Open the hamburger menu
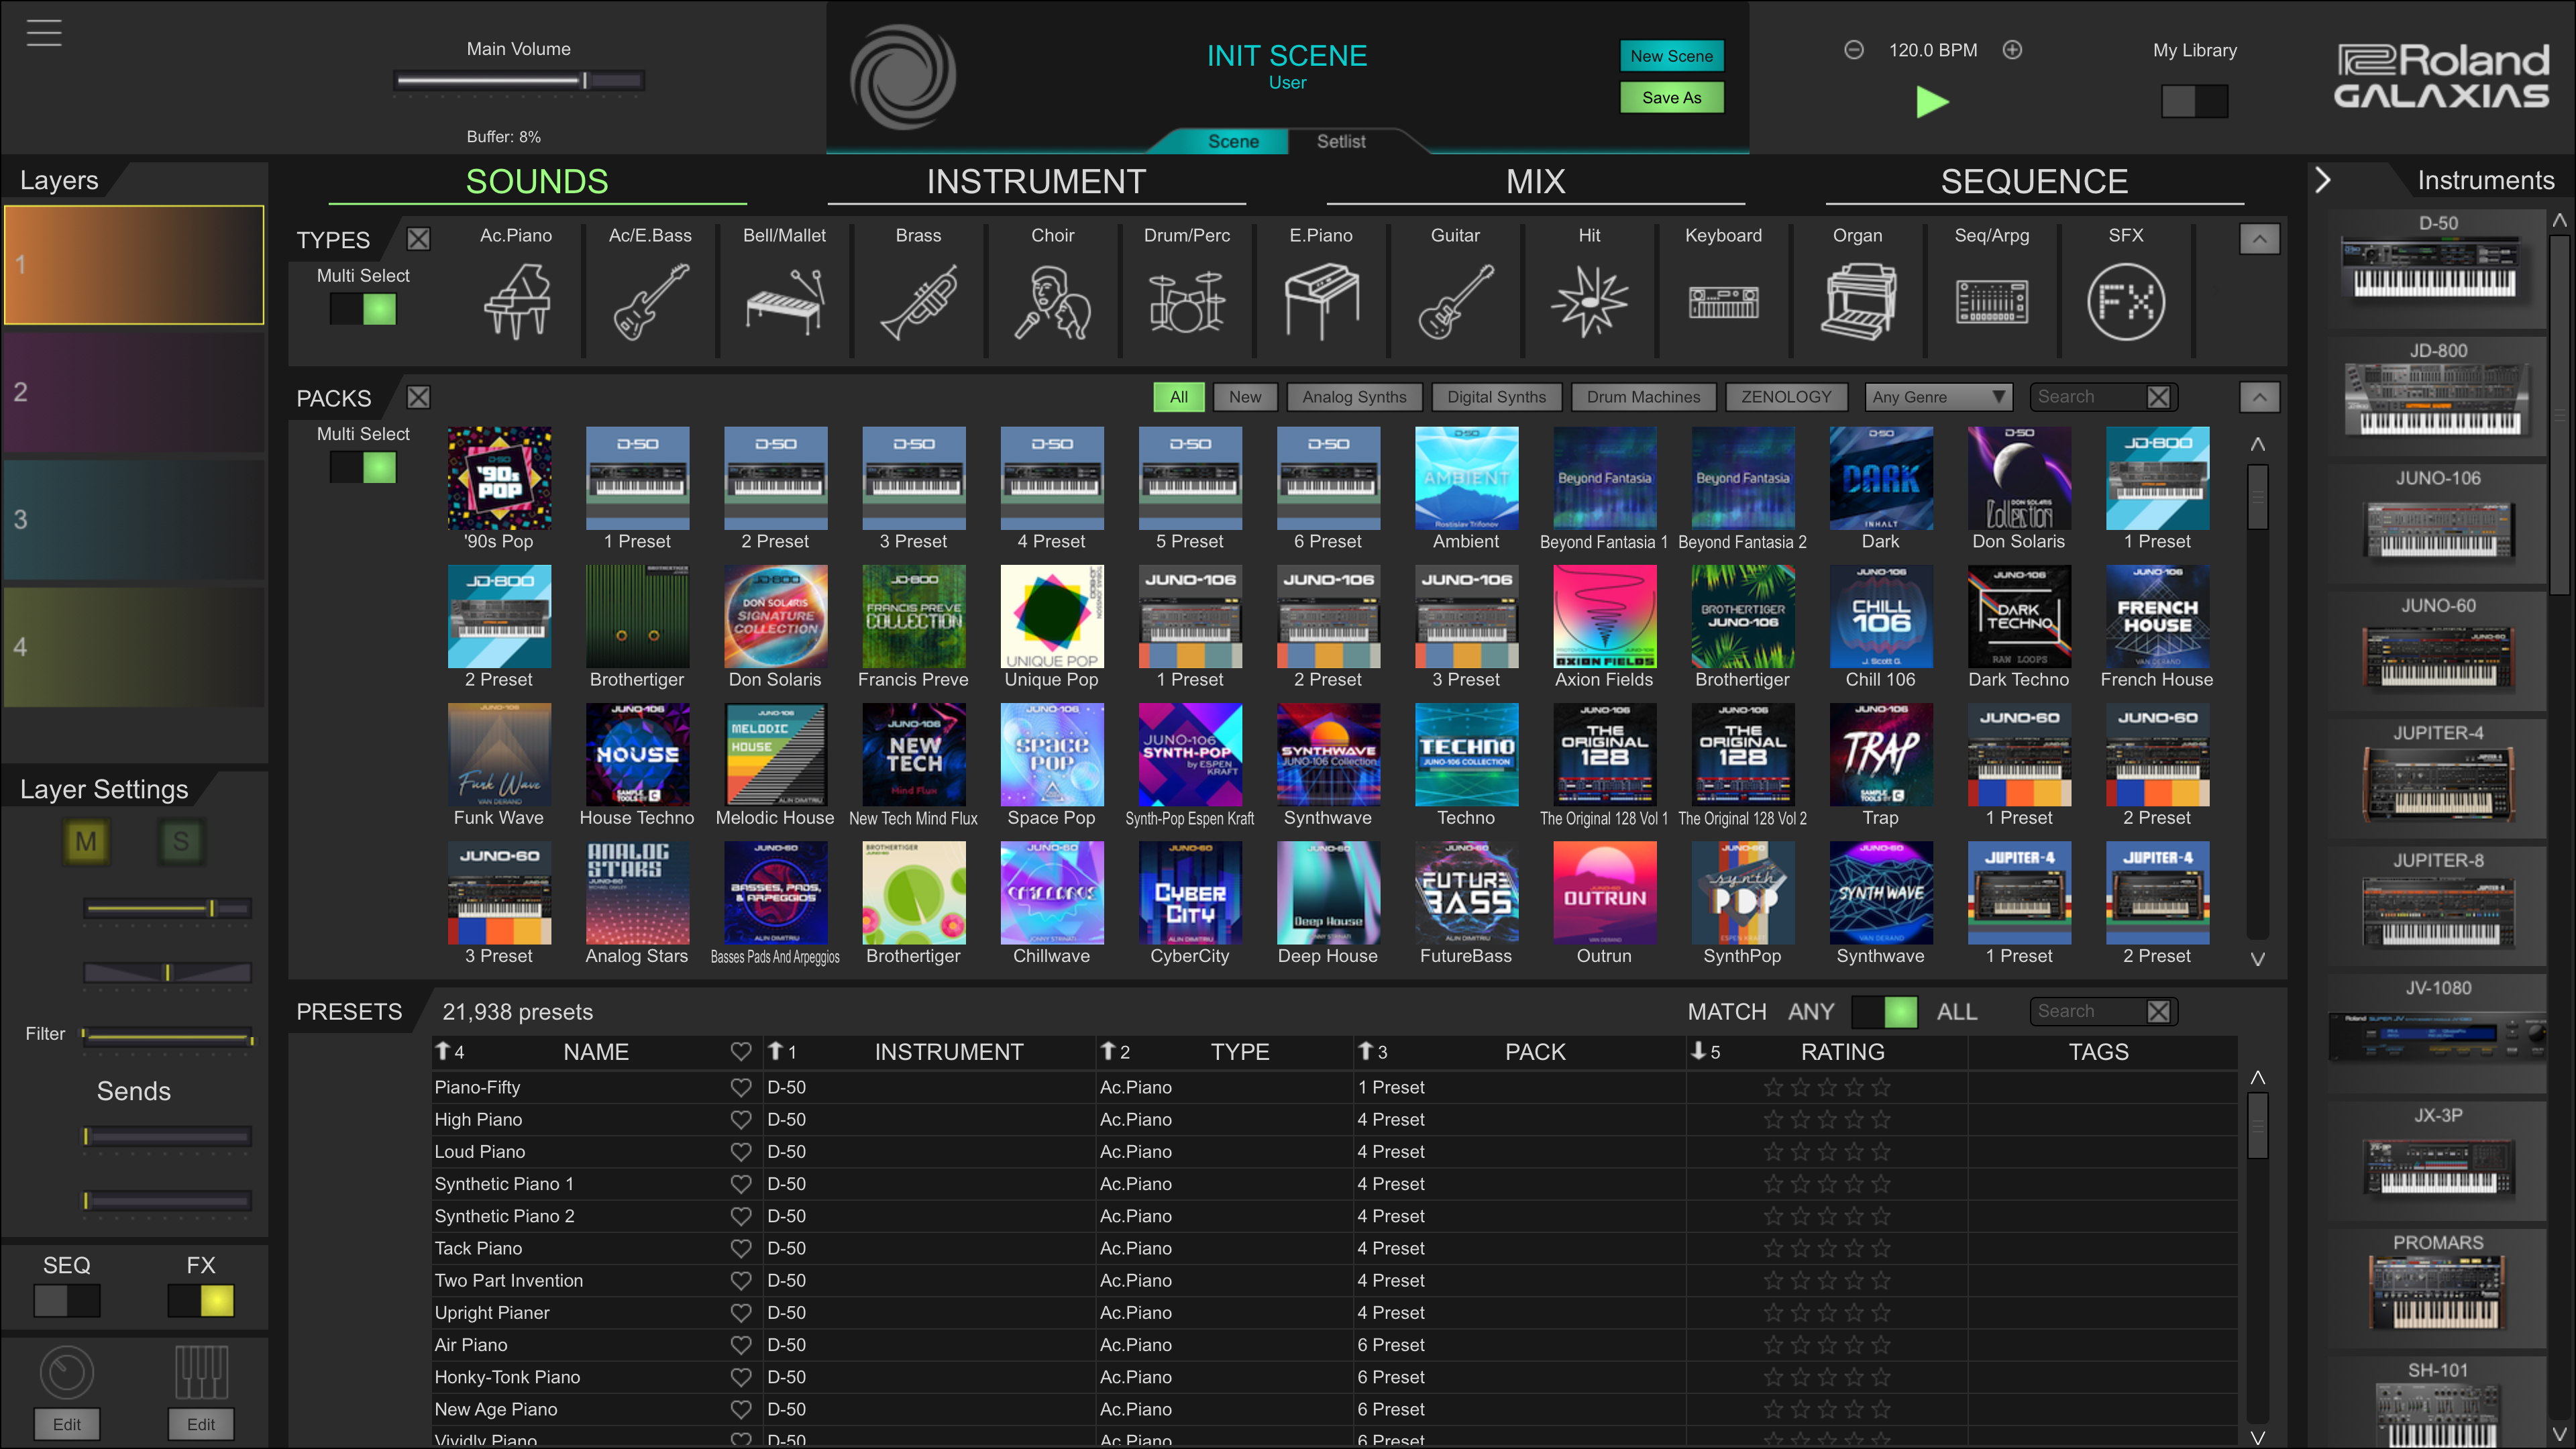Screen dimensions: 2576x1449 [43, 32]
